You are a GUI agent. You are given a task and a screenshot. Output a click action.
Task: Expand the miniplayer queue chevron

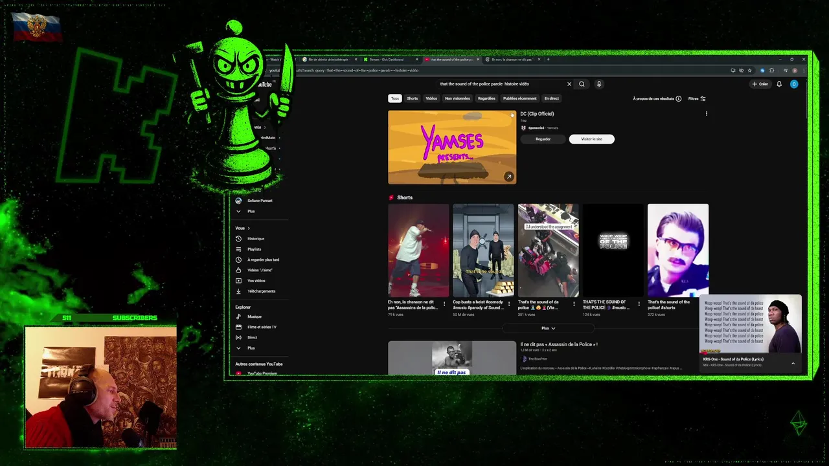(793, 363)
